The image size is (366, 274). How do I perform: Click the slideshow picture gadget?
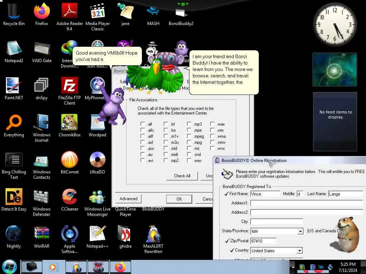click(x=335, y=70)
